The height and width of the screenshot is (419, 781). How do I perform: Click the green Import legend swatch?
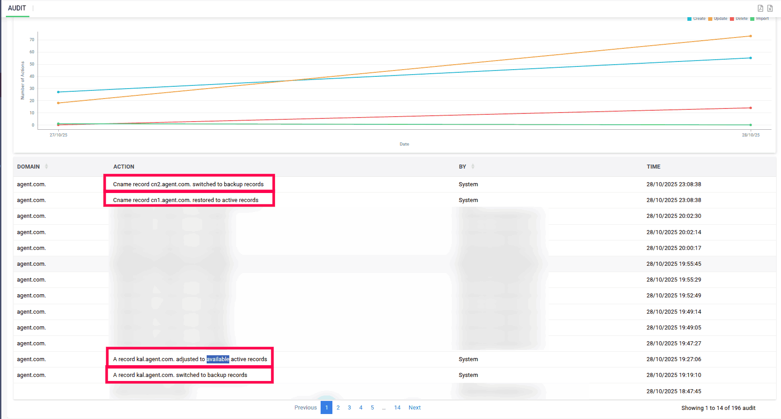point(753,19)
